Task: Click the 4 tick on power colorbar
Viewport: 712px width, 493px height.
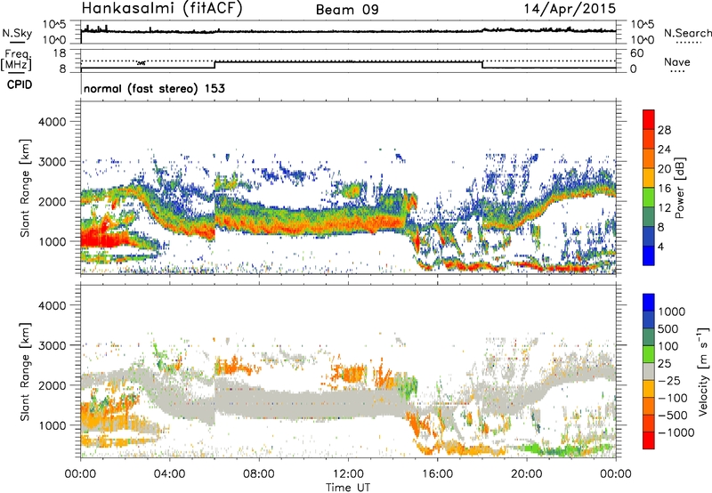Action: pyautogui.click(x=661, y=246)
